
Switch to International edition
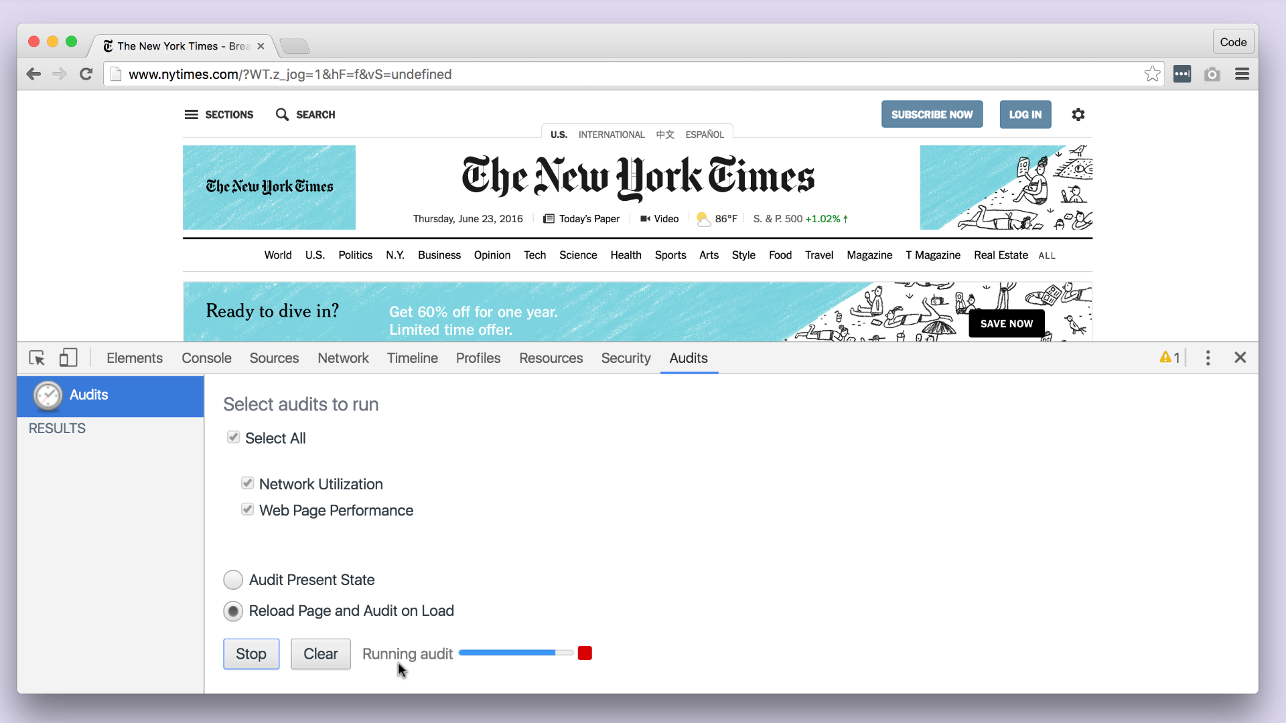tap(612, 135)
